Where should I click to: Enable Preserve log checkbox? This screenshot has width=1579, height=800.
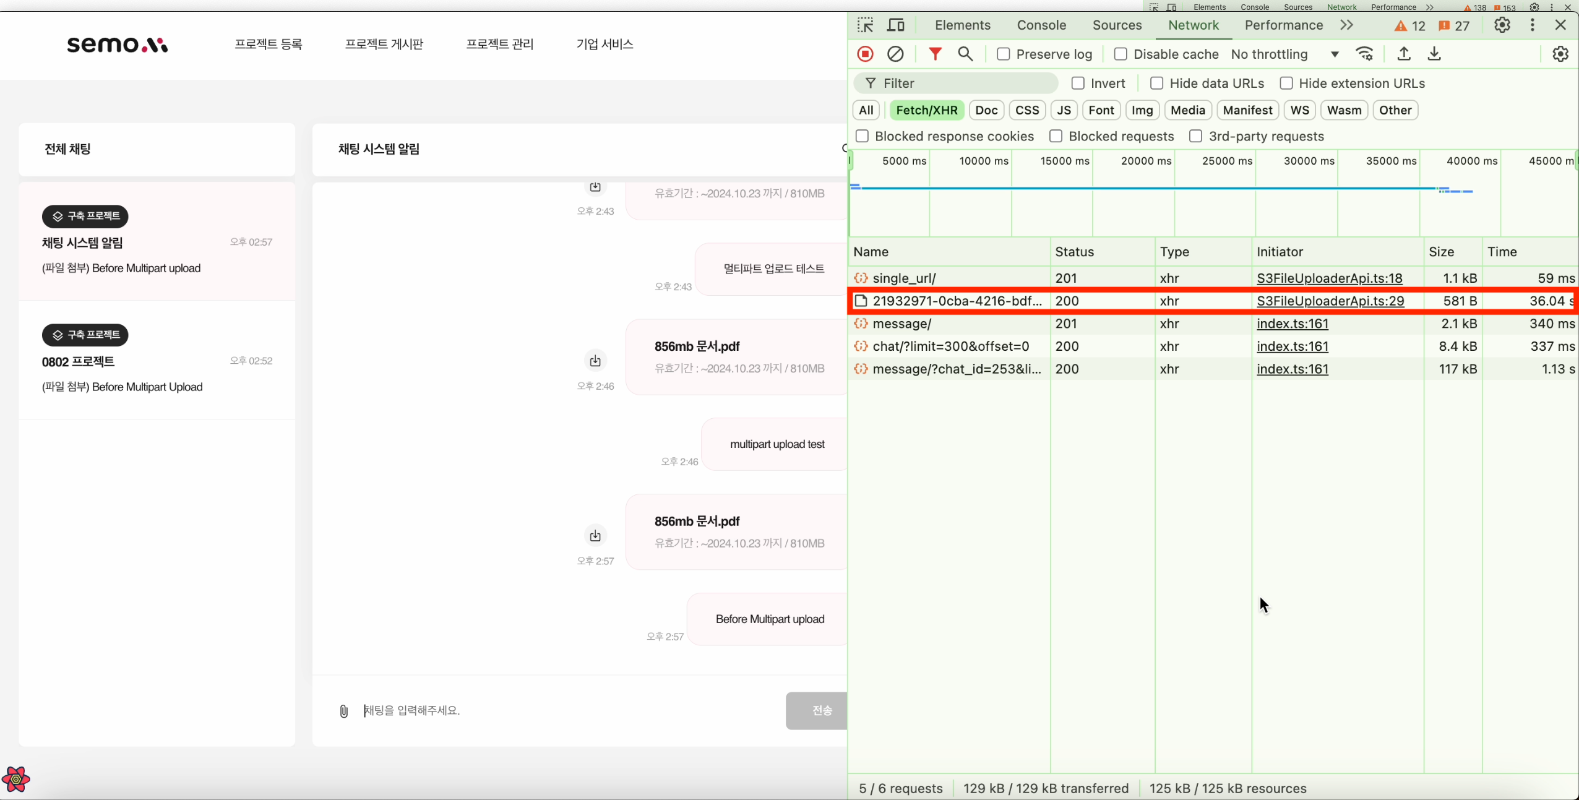pos(1004,54)
